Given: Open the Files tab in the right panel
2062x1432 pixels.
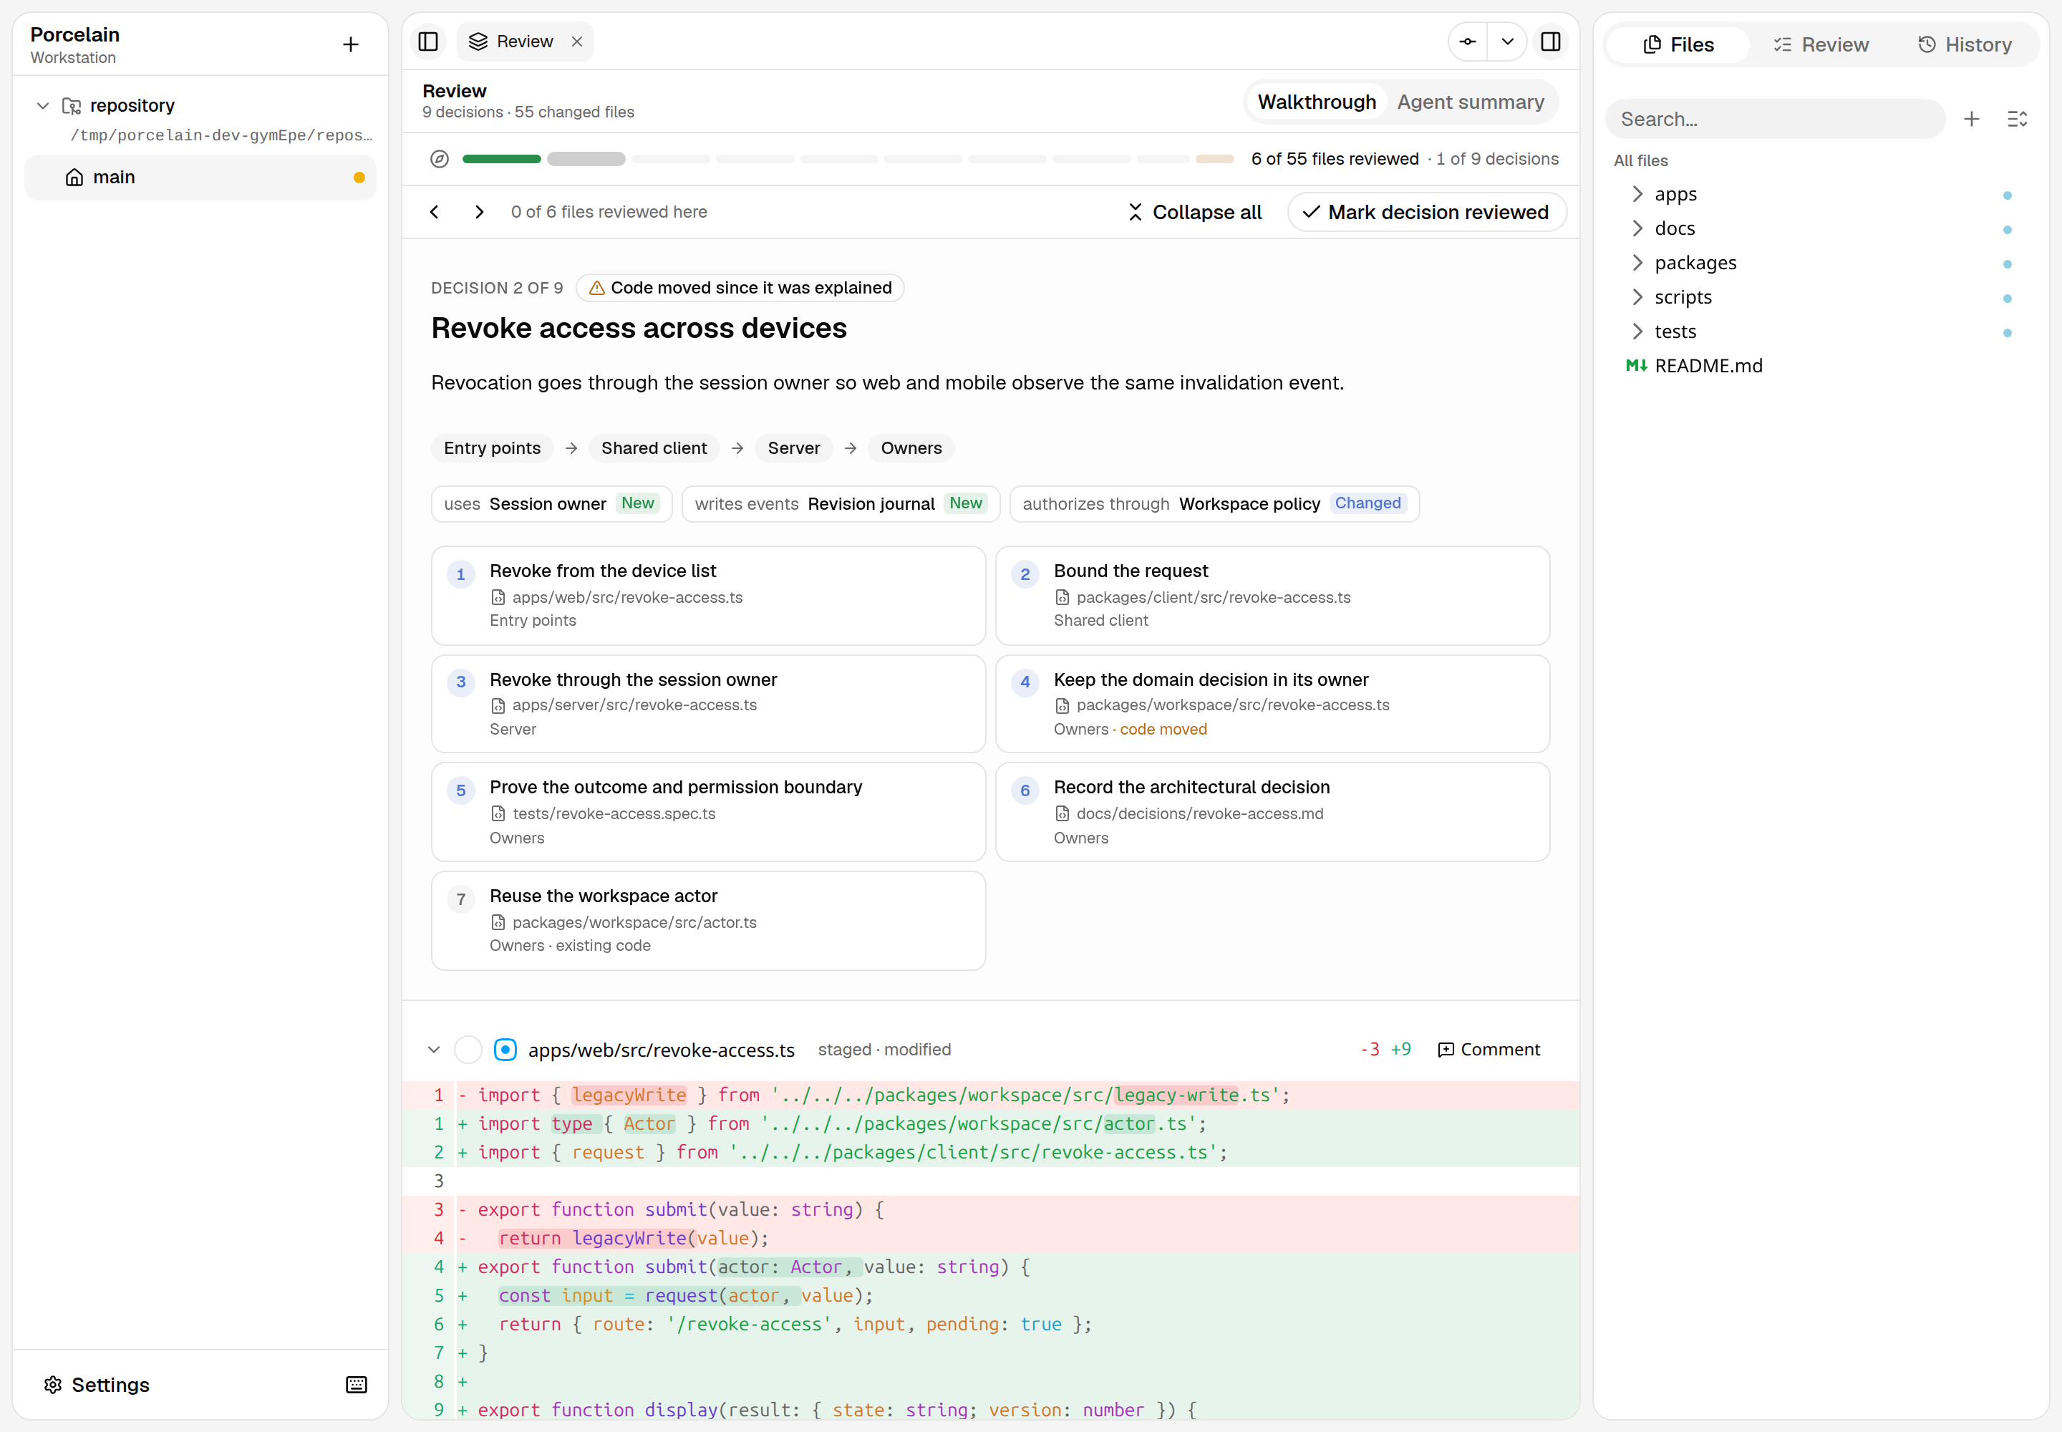Looking at the screenshot, I should pos(1678,45).
